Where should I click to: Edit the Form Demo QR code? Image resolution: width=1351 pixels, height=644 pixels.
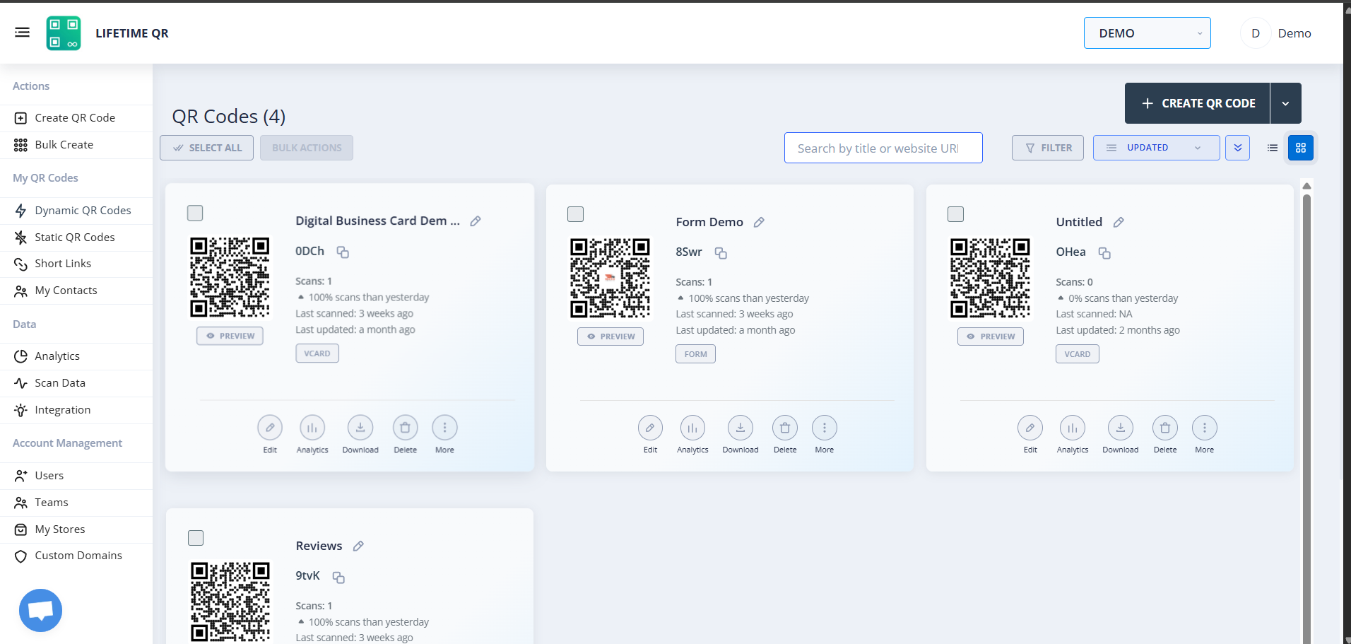(650, 428)
